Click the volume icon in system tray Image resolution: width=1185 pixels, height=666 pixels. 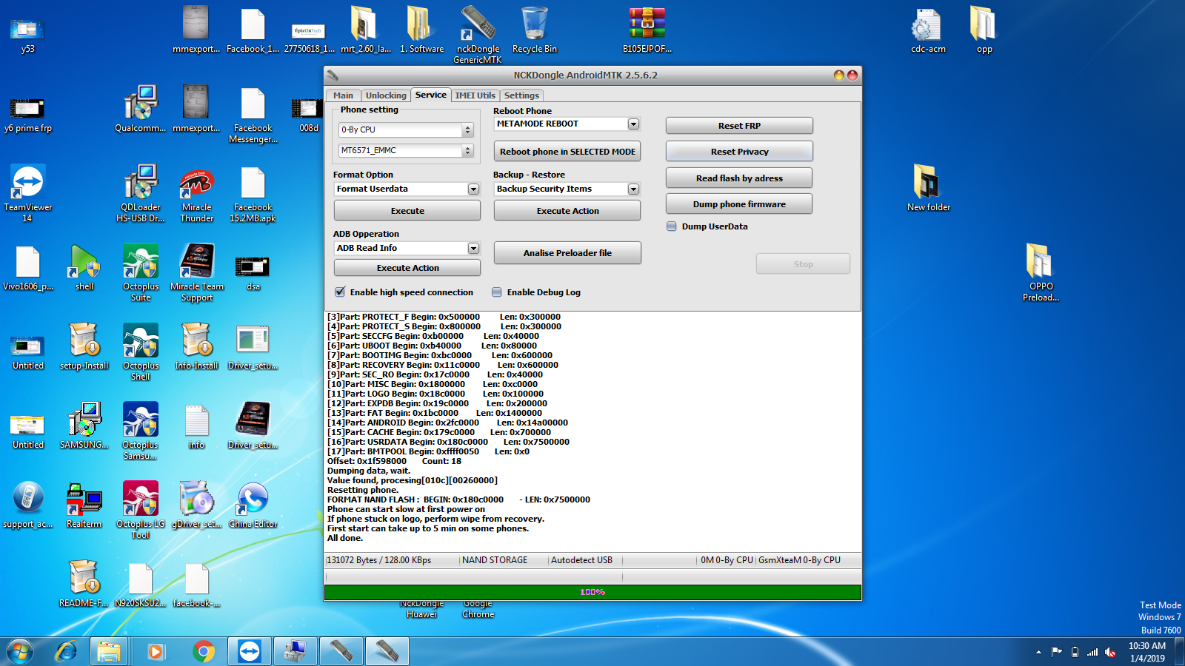(x=1110, y=652)
